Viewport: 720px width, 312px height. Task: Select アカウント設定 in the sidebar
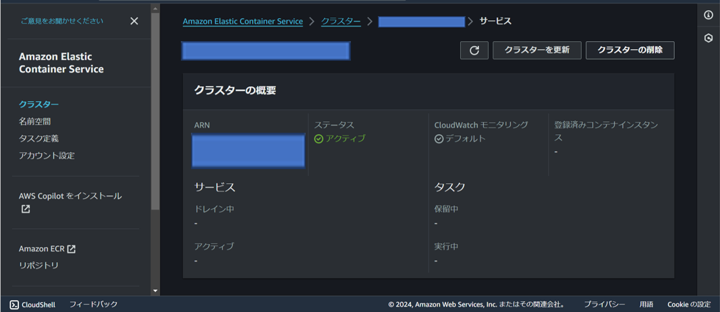47,156
